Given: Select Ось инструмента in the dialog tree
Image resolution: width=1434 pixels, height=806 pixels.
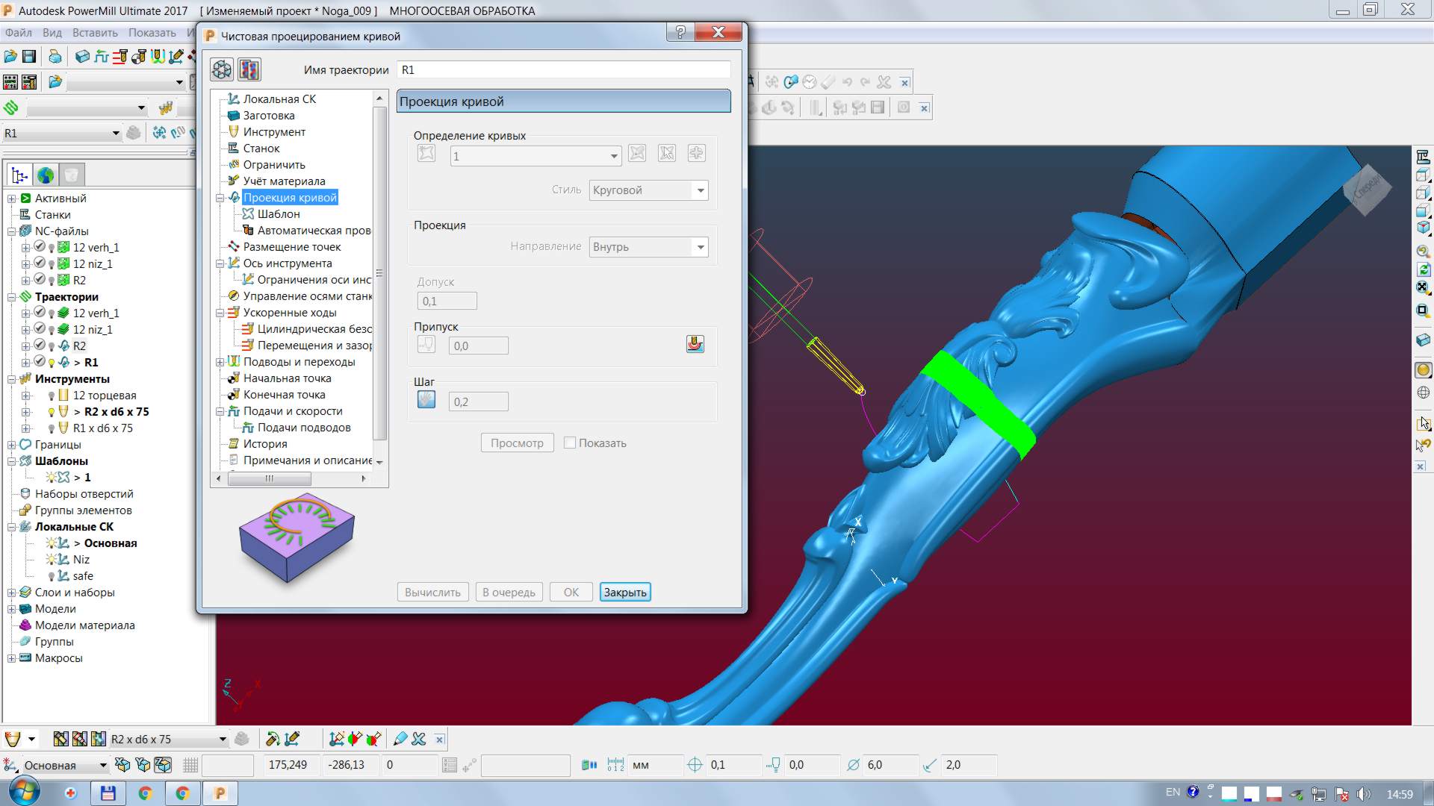Looking at the screenshot, I should [x=287, y=263].
